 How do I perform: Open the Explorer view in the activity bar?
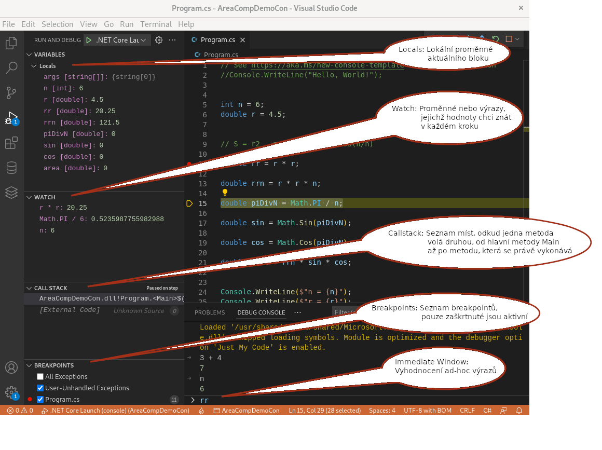[11, 43]
